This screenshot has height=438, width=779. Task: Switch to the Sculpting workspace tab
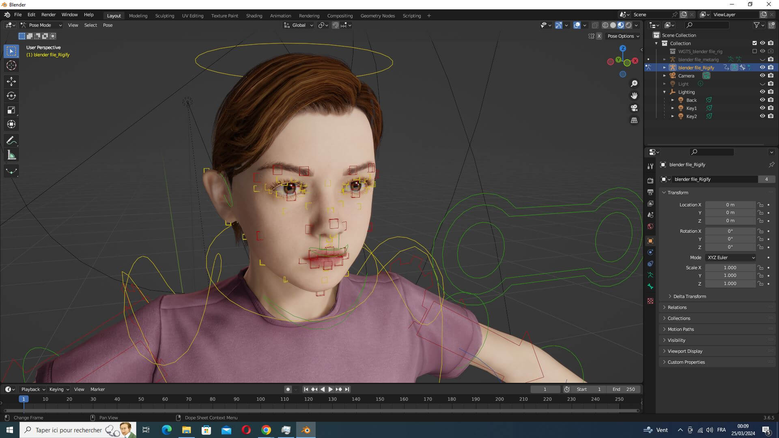pos(164,16)
